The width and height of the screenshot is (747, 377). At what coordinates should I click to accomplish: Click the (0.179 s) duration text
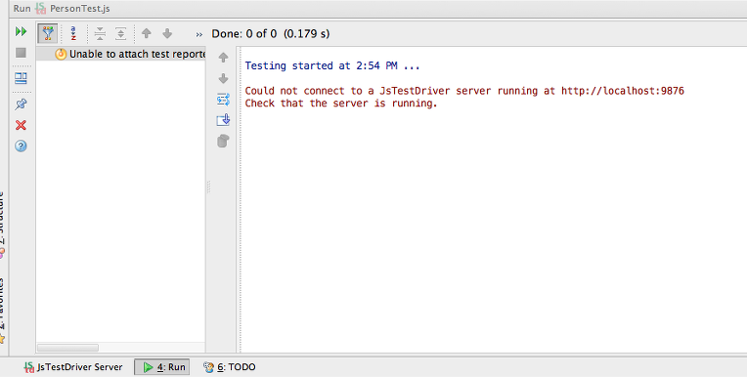click(x=306, y=34)
